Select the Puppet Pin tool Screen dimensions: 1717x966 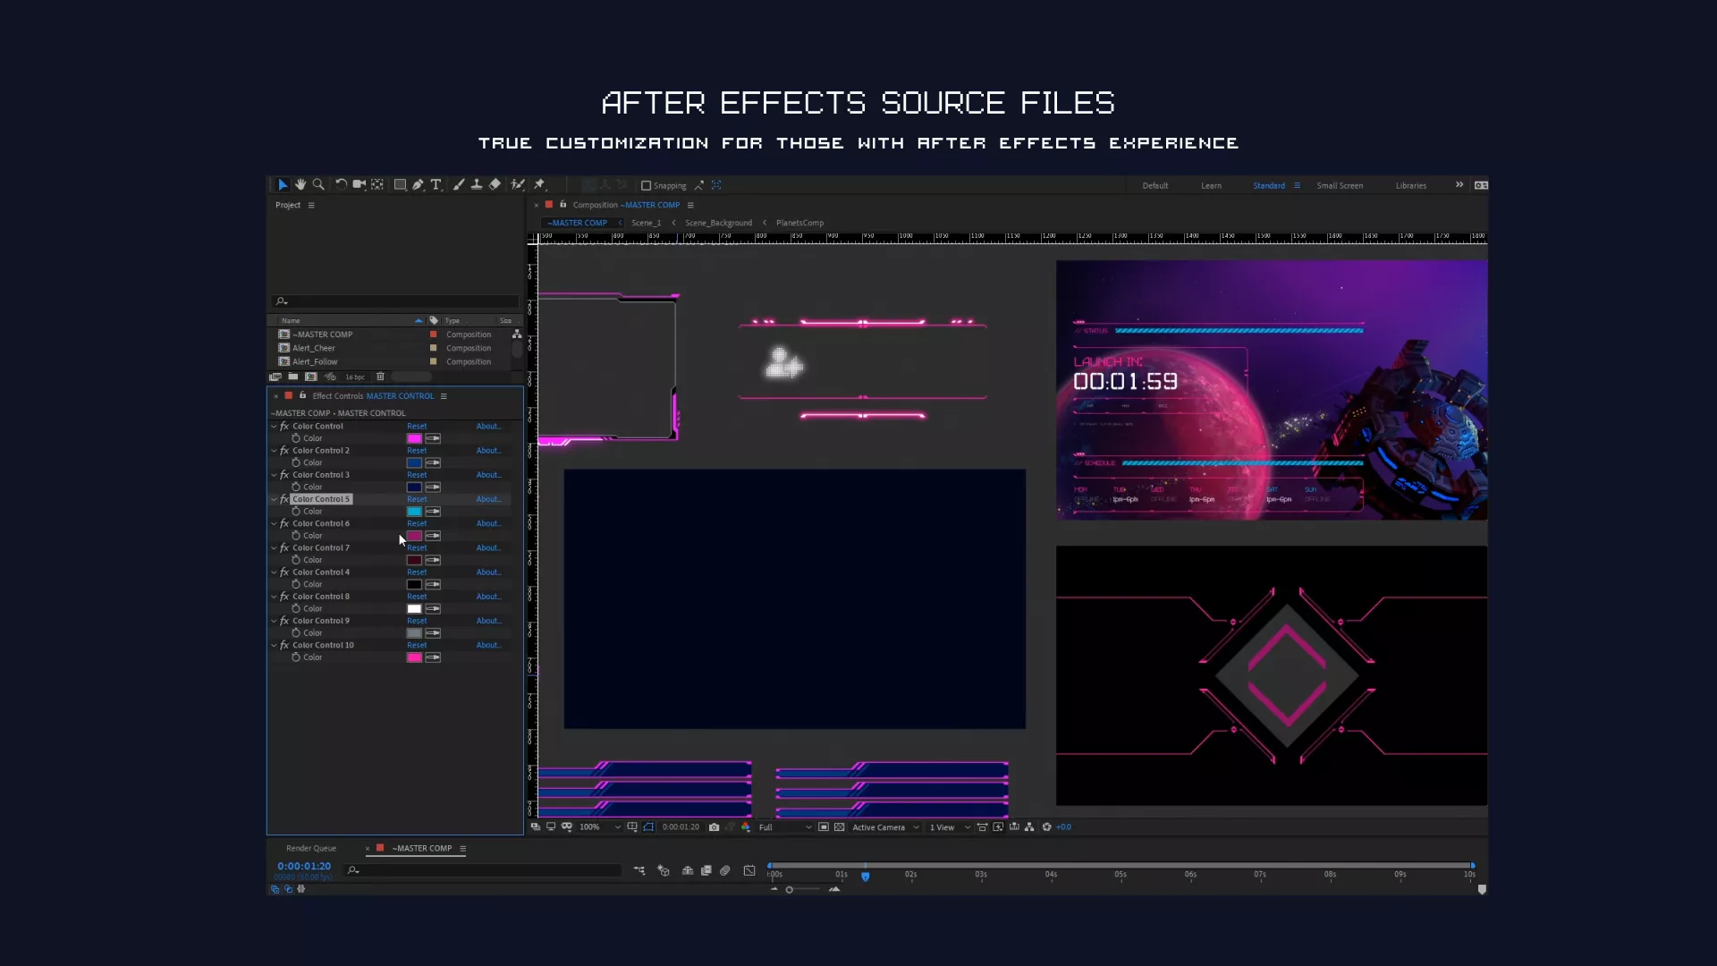539,185
